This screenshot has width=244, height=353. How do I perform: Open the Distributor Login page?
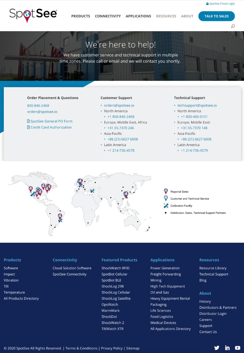(213, 314)
